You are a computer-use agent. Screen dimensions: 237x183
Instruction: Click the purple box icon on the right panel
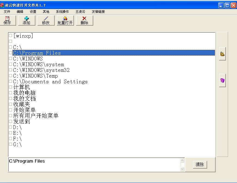pos(222,80)
